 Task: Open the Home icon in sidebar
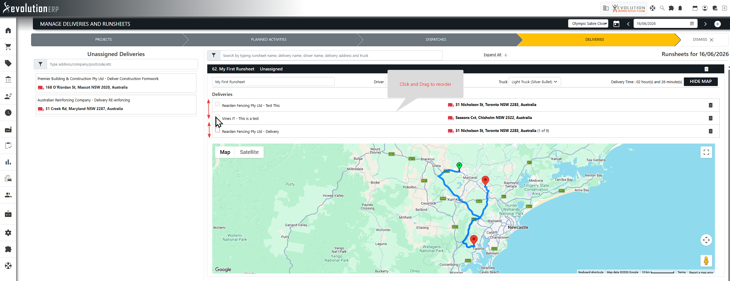click(x=8, y=30)
